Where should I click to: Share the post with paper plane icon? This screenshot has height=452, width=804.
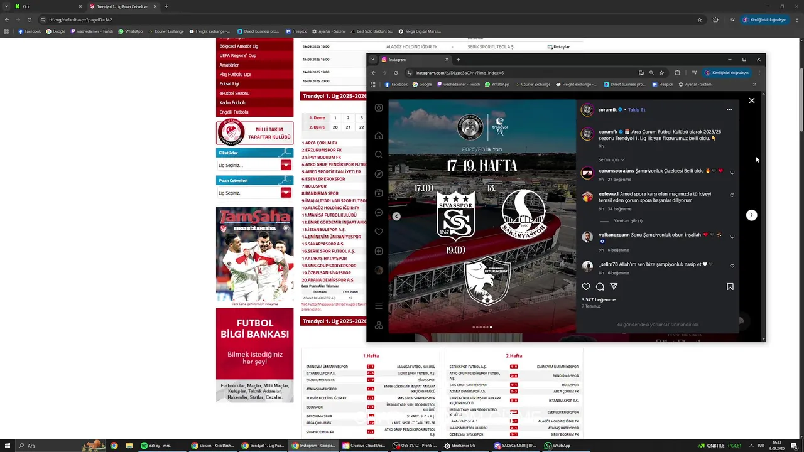pos(614,287)
